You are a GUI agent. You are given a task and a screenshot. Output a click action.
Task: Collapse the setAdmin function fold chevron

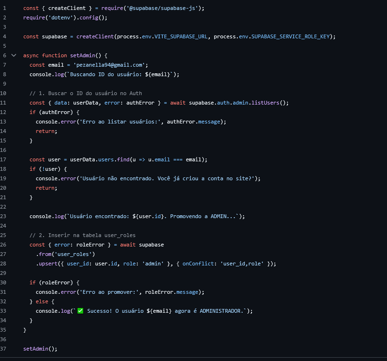point(14,55)
